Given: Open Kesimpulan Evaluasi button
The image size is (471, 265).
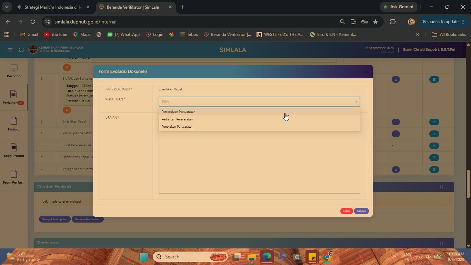Looking at the screenshot, I should pos(88,219).
